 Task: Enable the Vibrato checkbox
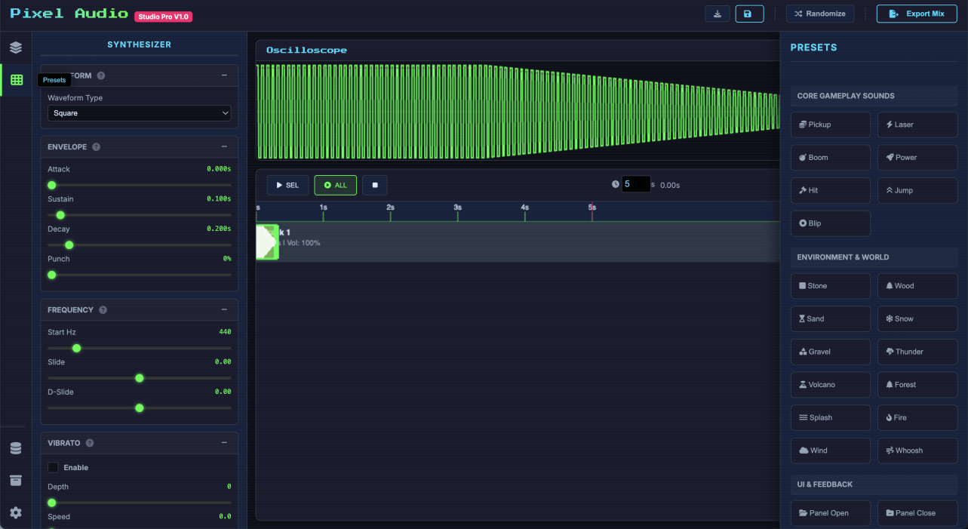53,468
